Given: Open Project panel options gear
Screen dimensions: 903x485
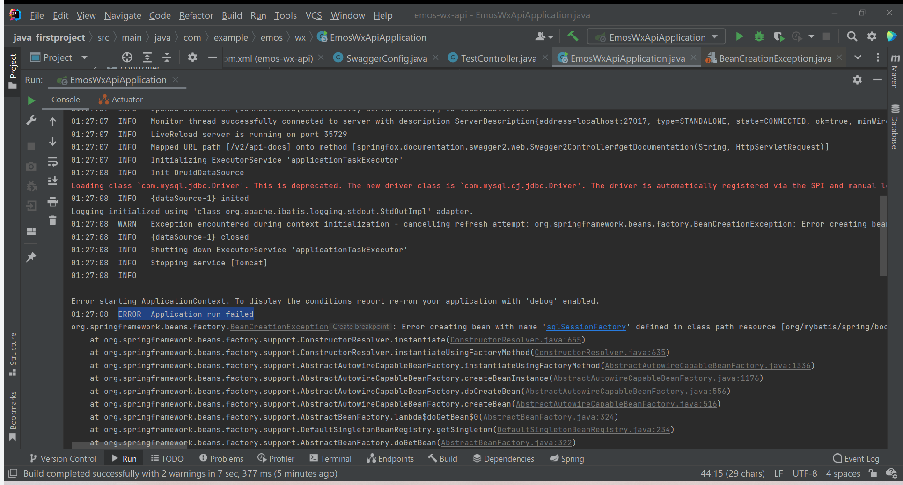Looking at the screenshot, I should coord(192,57).
